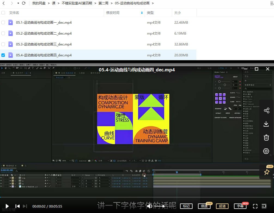Go to 第二周 folder in breadcrumb
274x213 pixels.
pyautogui.click(x=103, y=3)
